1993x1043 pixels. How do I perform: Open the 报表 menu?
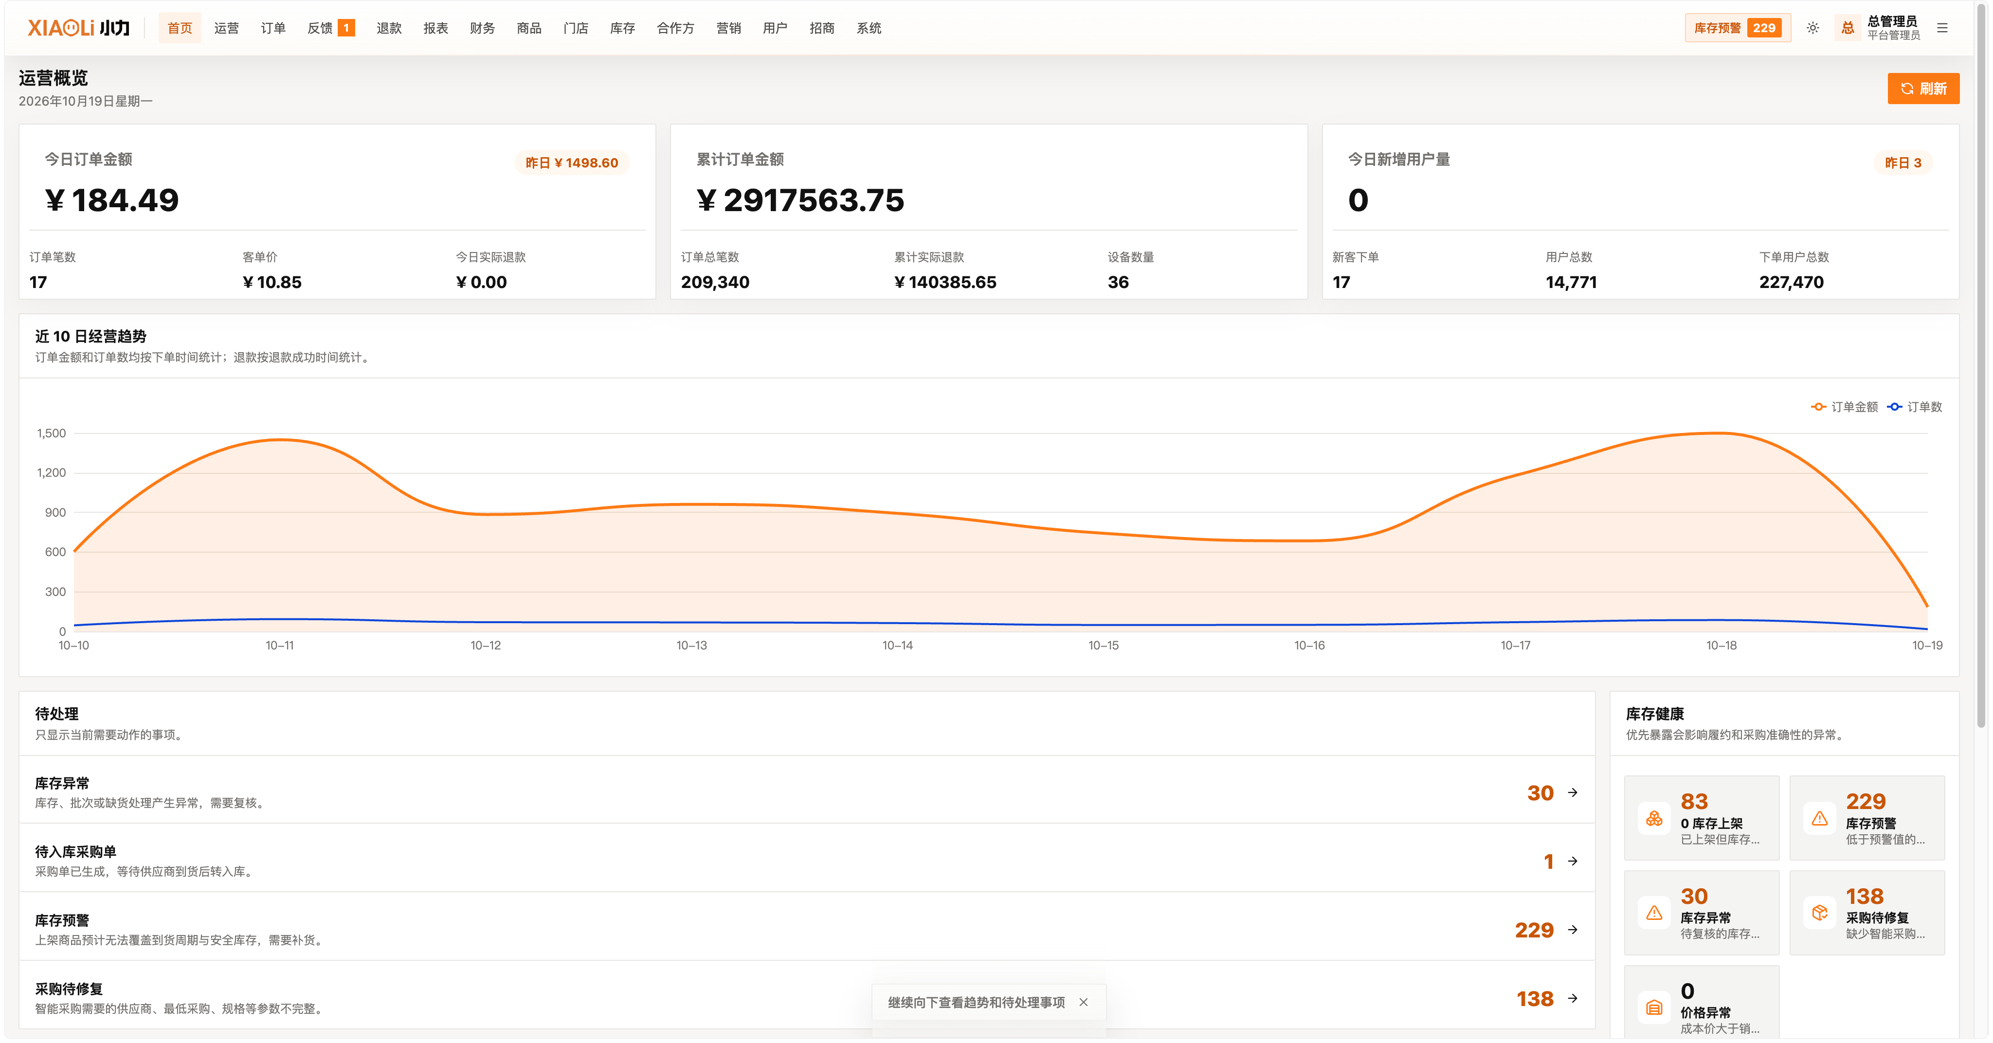click(435, 28)
